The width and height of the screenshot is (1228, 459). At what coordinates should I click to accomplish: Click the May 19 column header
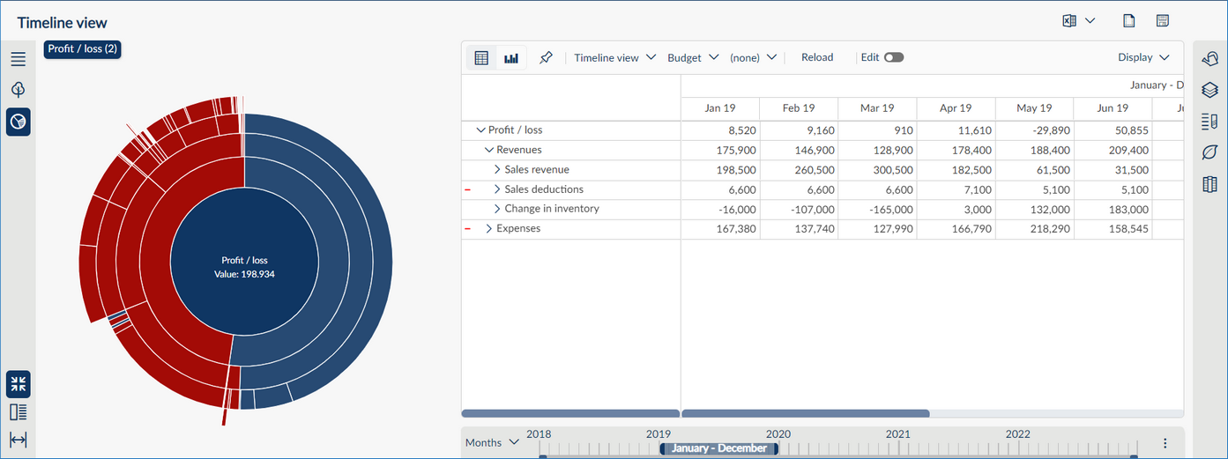tap(1034, 108)
